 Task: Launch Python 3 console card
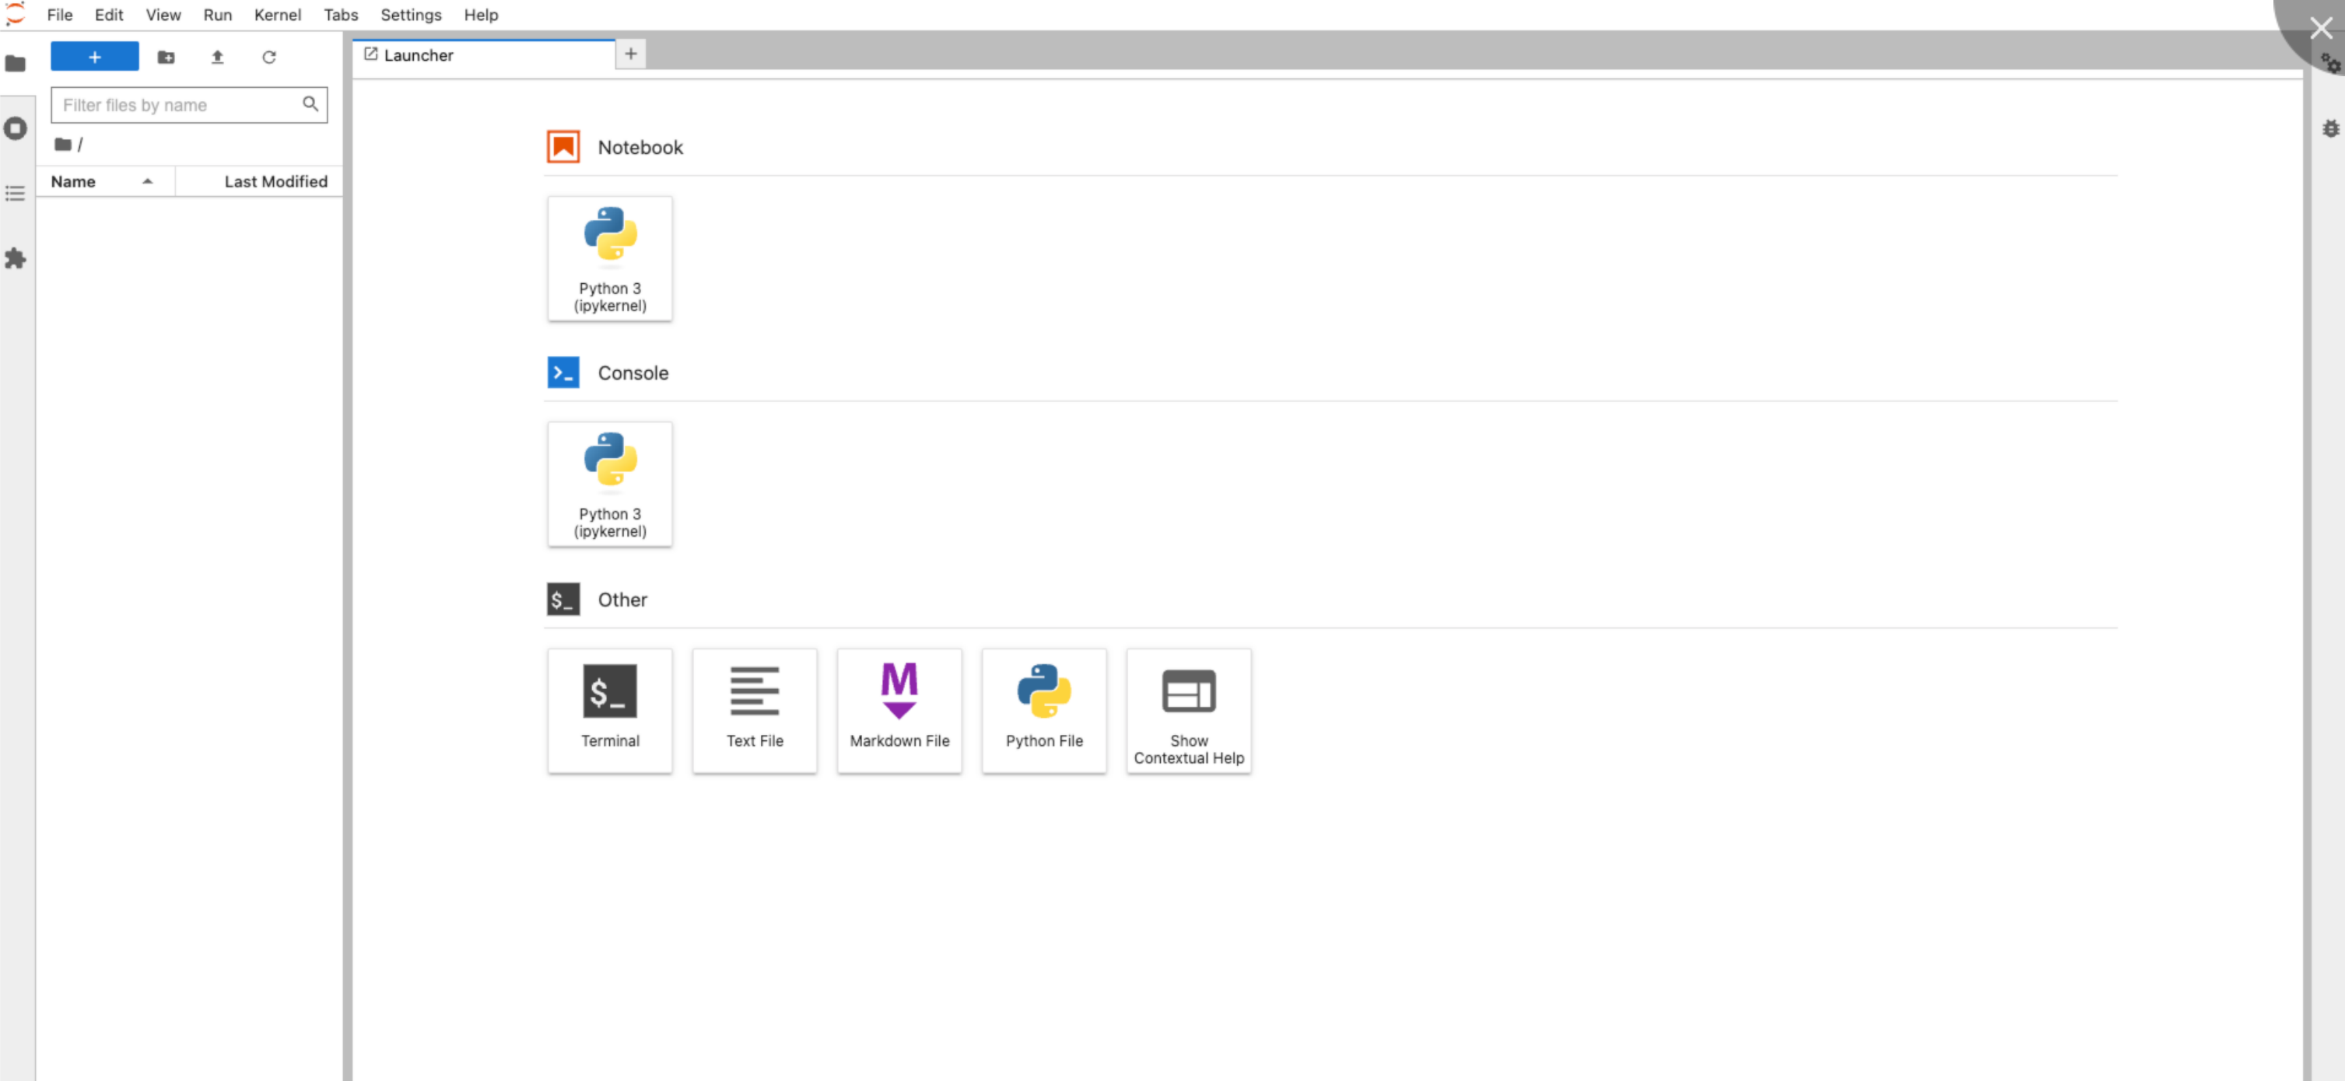pos(610,484)
